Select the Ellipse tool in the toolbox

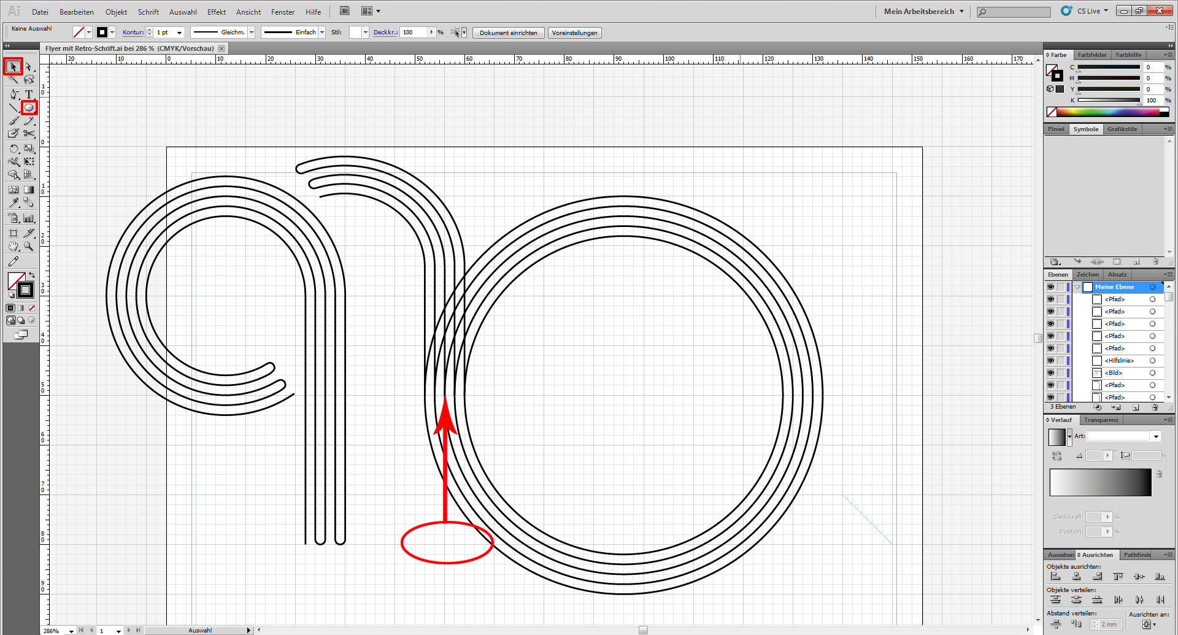[29, 108]
